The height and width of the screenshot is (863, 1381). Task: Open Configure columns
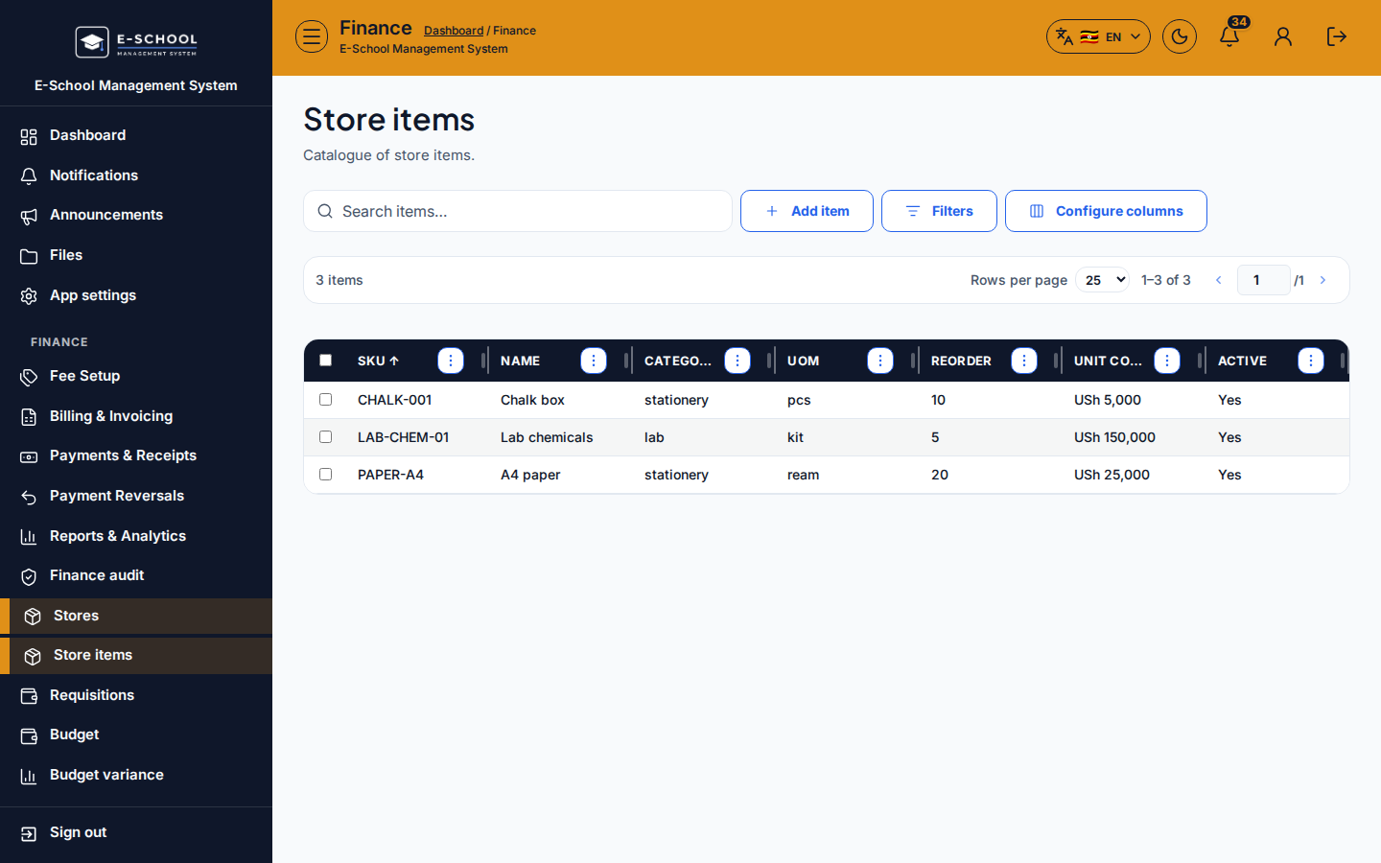pos(1106,211)
